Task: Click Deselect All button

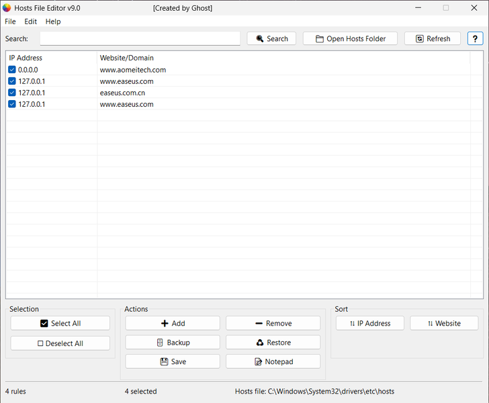Action: point(60,343)
